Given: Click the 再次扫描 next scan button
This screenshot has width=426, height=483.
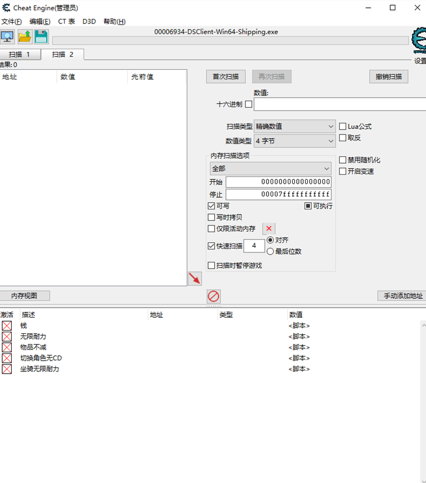Looking at the screenshot, I should (272, 76).
